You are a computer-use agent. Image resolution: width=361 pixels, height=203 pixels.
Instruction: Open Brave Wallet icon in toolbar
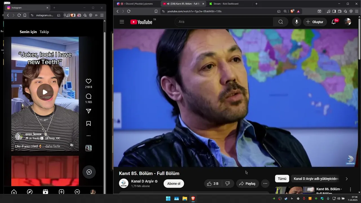point(340,11)
